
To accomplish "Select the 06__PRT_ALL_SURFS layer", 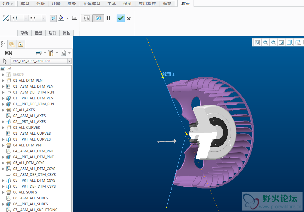I will pyautogui.click(x=31, y=204).
